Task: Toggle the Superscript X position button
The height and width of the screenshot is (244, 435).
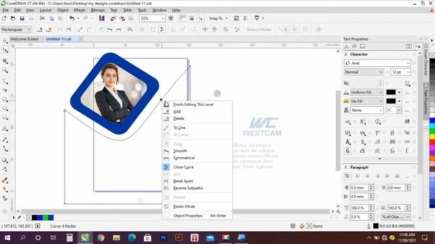Action: 362,121
